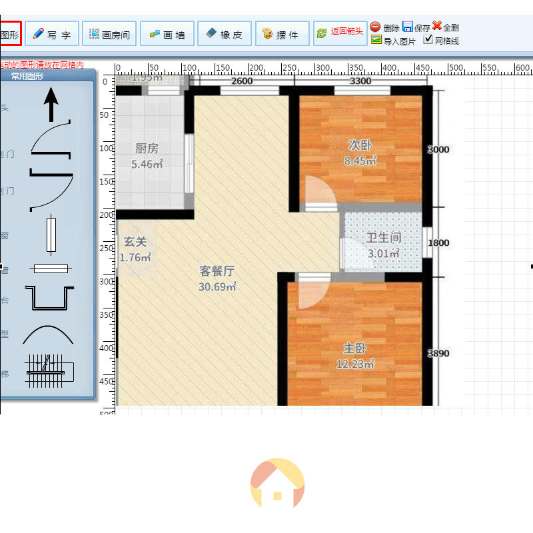The height and width of the screenshot is (533, 533).
Task: Click the 30.69㎡ area value
Action: point(217,287)
